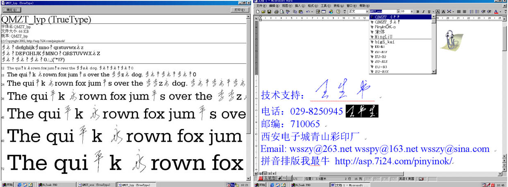Save the document with the floppy disk icon

269,11
